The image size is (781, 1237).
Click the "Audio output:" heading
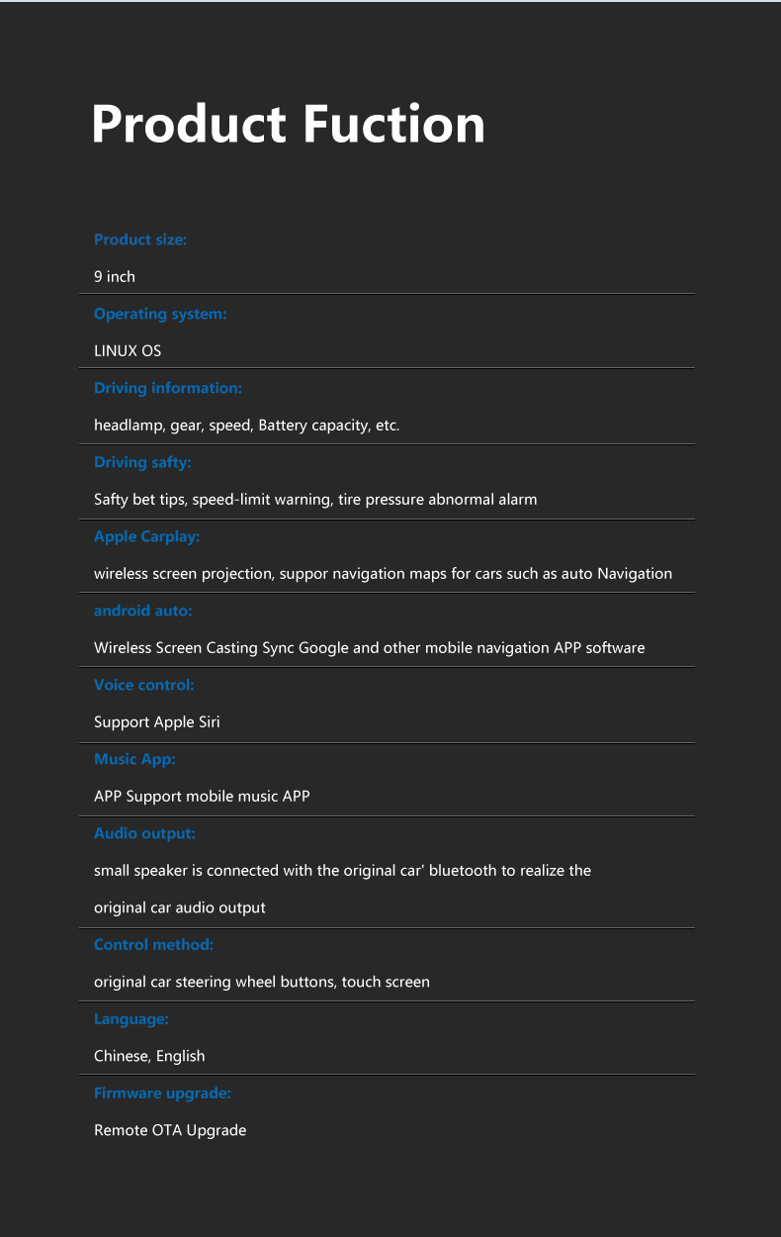[144, 833]
